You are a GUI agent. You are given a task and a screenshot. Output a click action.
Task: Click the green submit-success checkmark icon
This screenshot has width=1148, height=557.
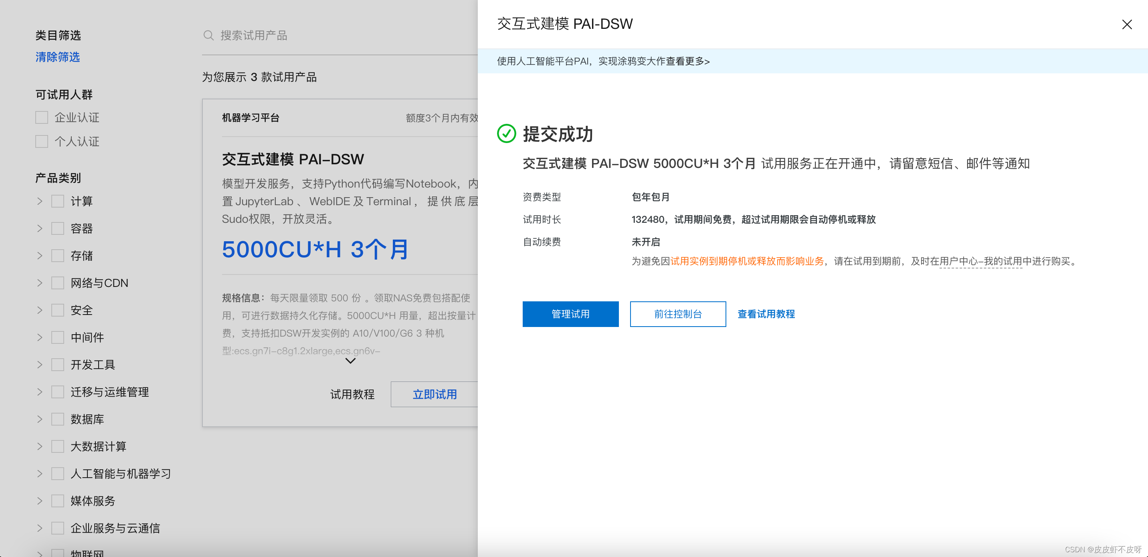pyautogui.click(x=506, y=134)
